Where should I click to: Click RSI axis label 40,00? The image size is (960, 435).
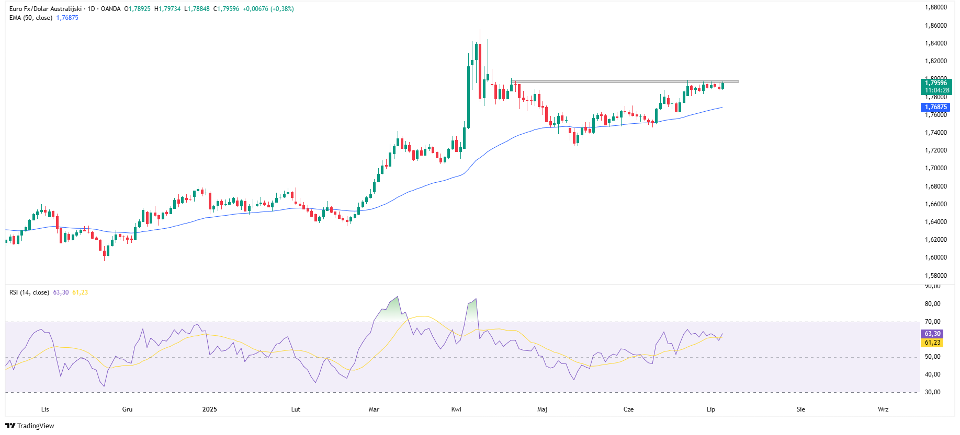pyautogui.click(x=933, y=374)
